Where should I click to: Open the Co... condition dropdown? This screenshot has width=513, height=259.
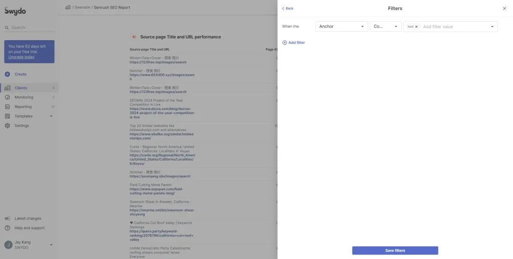[385, 27]
